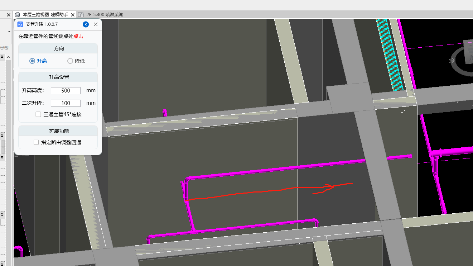Collapse the 支管升降 dialog with blue arrow
Screen dimensions: 473x266
(x=86, y=24)
